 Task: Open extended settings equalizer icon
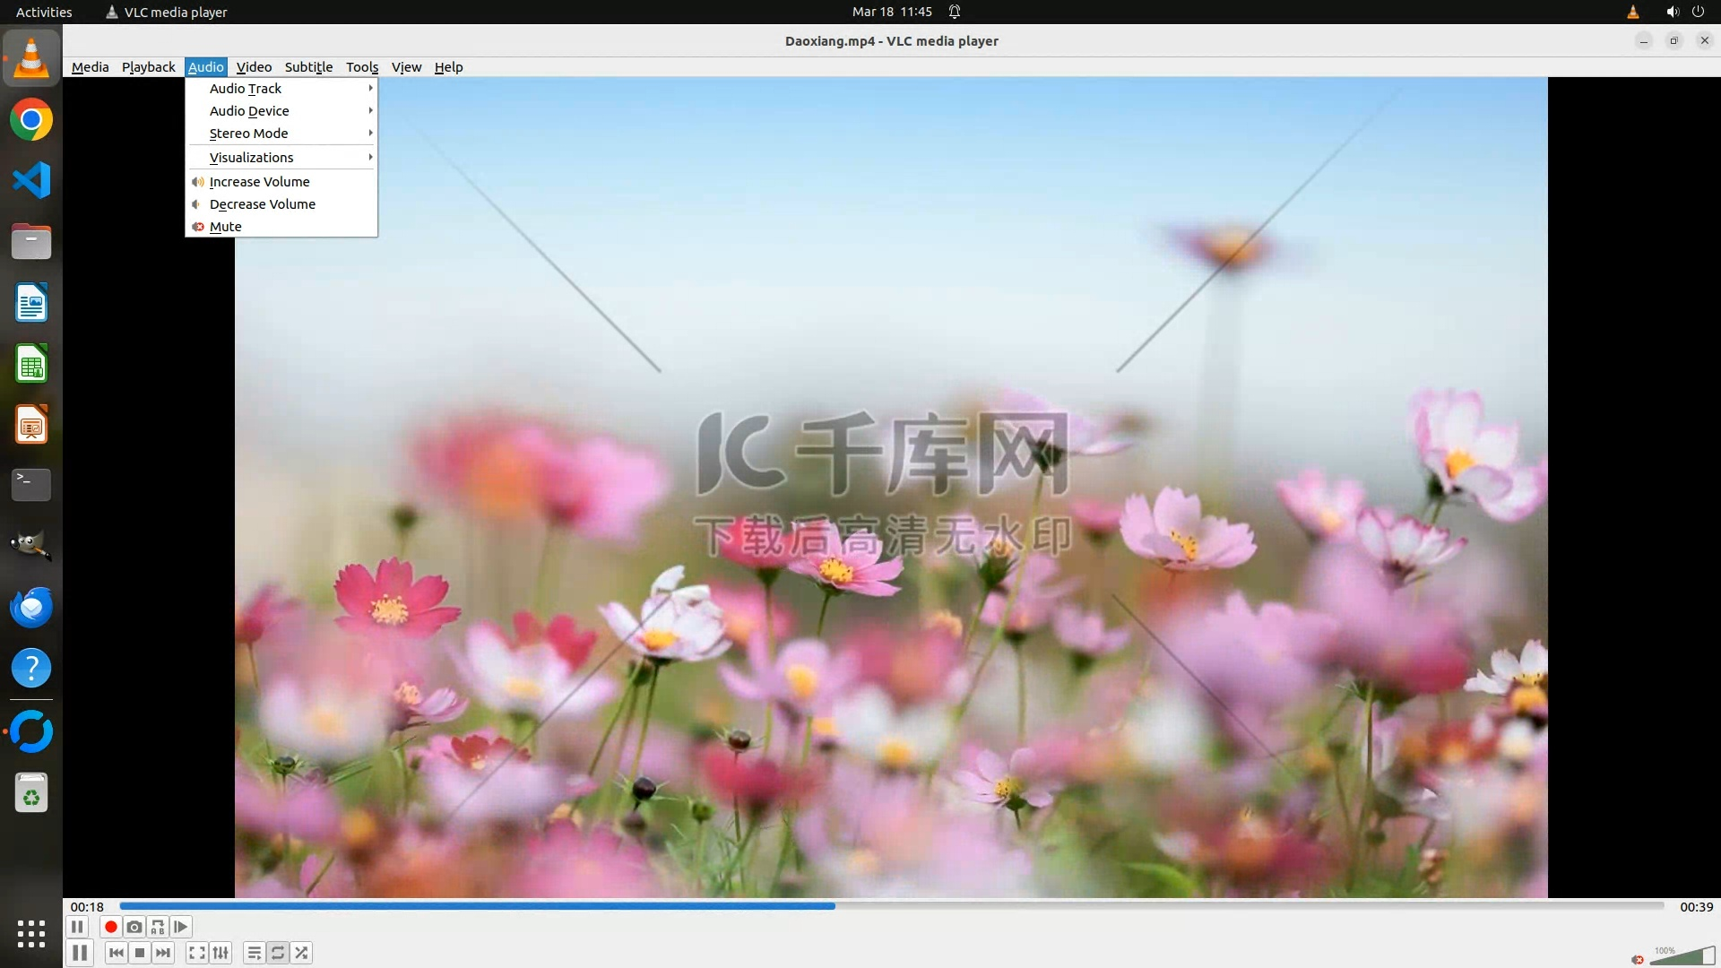(221, 953)
